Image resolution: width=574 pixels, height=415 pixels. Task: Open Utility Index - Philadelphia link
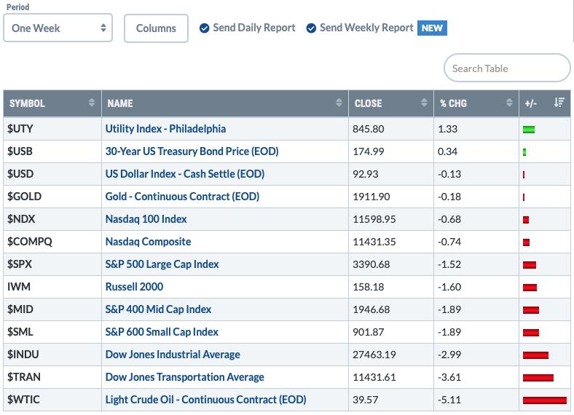tap(165, 129)
